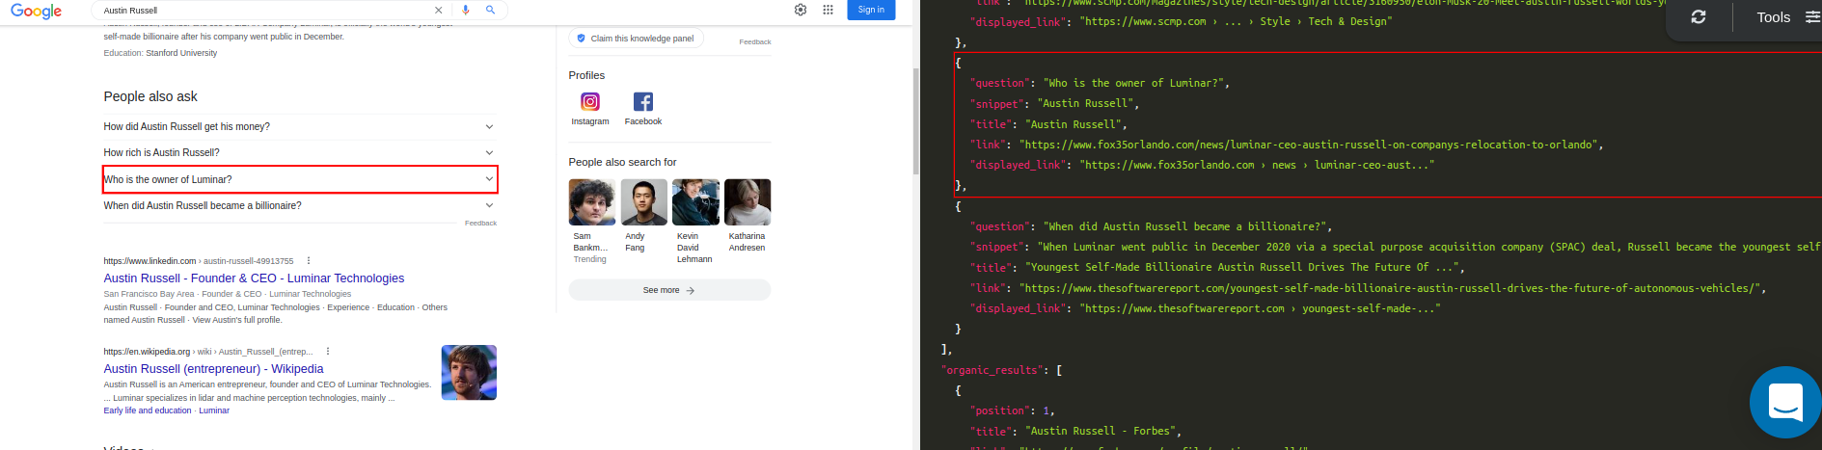Click the Wikipedia result photo of Austin Russell
The height and width of the screenshot is (450, 1822).
[469, 372]
